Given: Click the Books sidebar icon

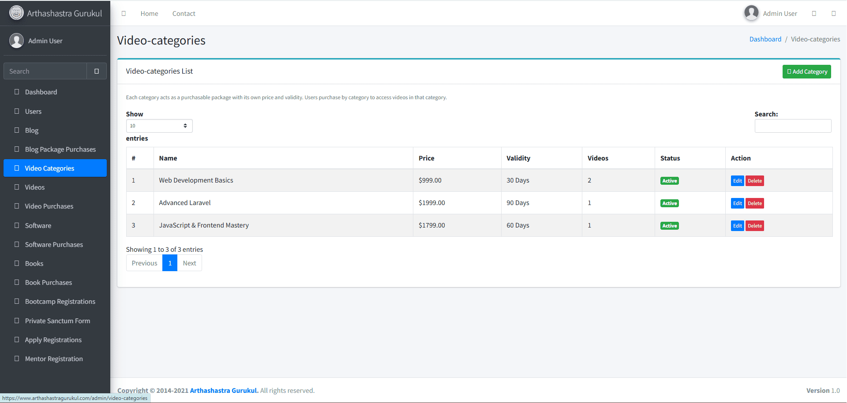Looking at the screenshot, I should 17,263.
